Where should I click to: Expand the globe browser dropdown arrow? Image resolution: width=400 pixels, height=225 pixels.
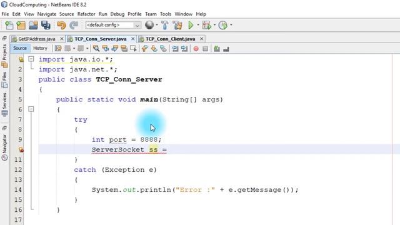(157, 25)
